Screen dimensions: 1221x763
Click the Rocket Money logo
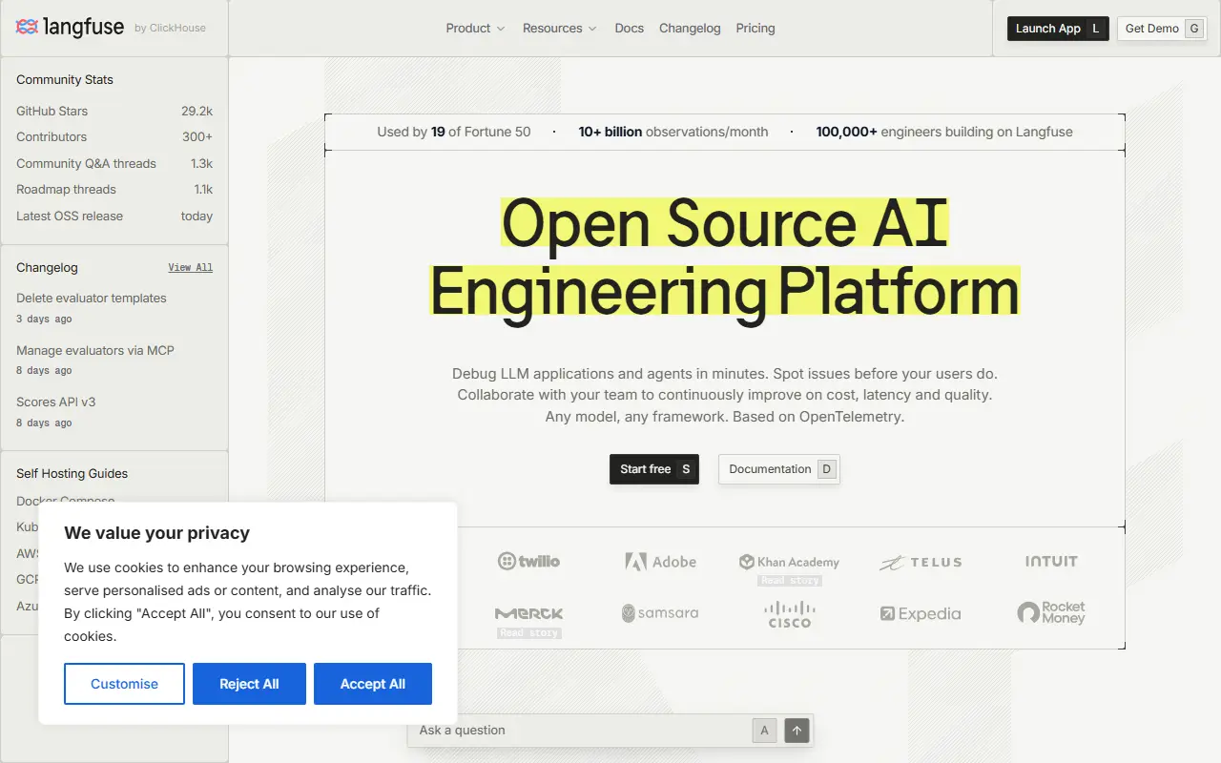coord(1051,612)
